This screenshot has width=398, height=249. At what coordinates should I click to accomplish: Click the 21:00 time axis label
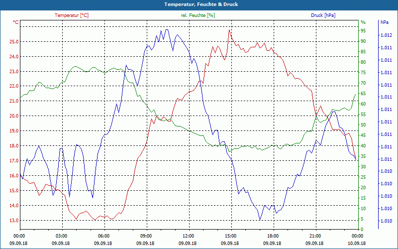[x=315, y=236]
